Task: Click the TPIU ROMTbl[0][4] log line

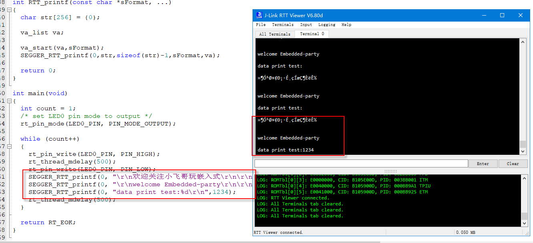Action: coord(344,186)
